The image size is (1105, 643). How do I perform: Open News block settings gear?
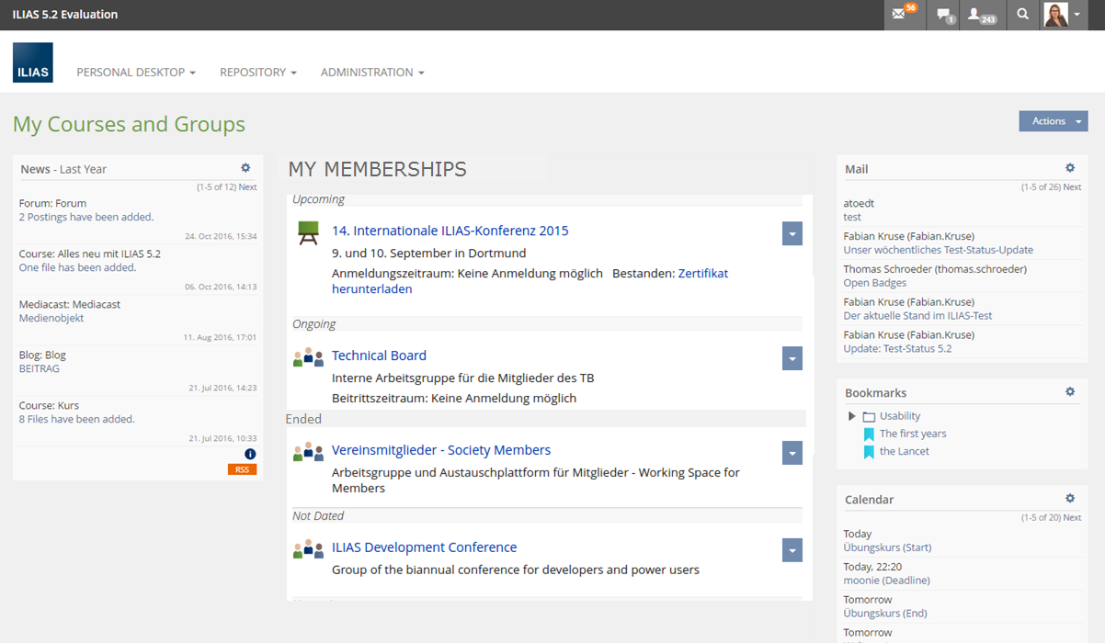[245, 168]
